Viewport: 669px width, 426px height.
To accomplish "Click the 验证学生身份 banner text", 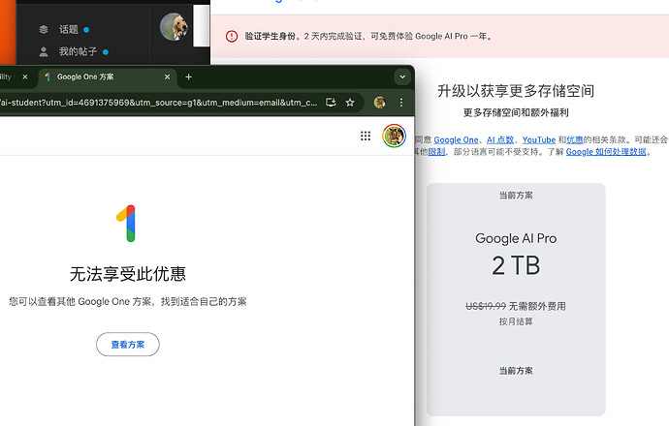I will (x=270, y=36).
